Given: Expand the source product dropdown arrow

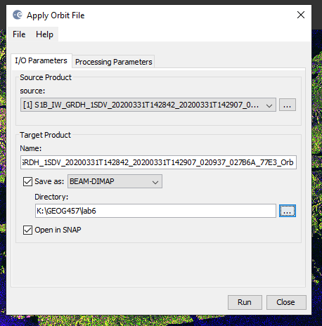Looking at the screenshot, I should (x=269, y=105).
